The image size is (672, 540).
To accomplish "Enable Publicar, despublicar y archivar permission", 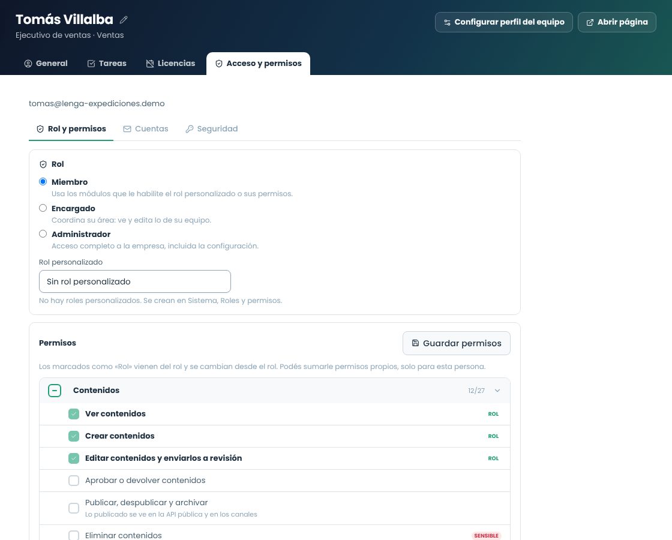I will (x=74, y=508).
